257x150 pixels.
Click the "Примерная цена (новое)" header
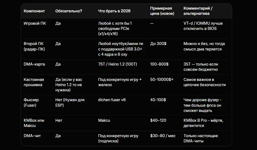[162, 11]
